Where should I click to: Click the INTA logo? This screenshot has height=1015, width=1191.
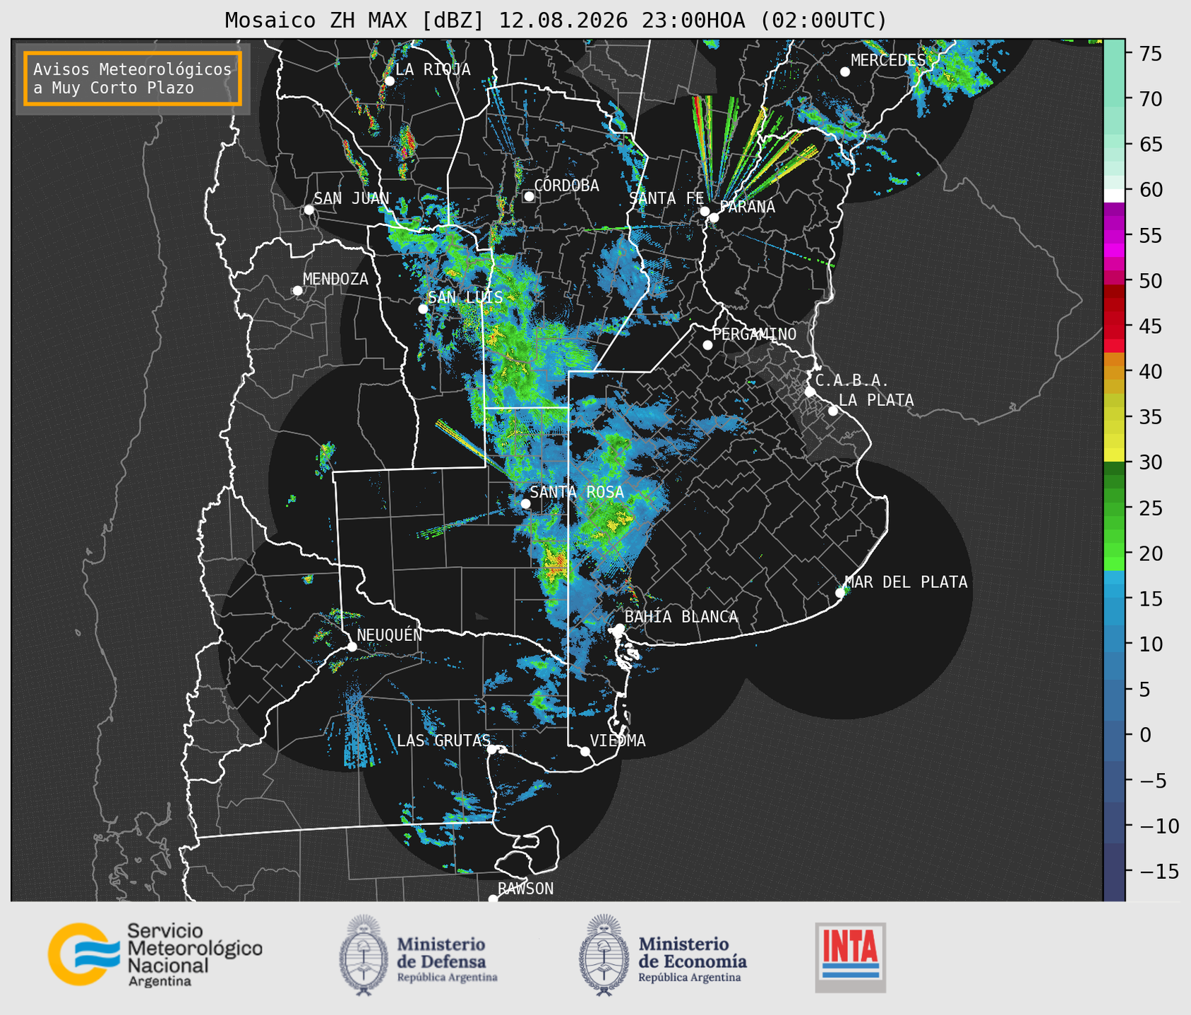point(851,957)
